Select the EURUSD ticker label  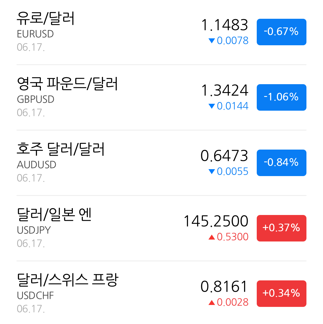click(35, 34)
